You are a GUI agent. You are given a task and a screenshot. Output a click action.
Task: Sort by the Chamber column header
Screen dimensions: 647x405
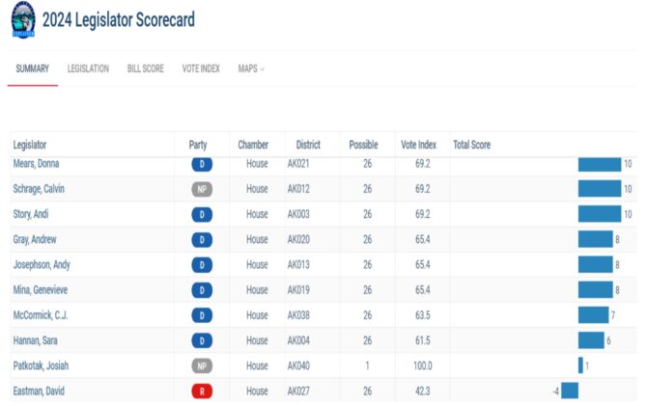[253, 145]
